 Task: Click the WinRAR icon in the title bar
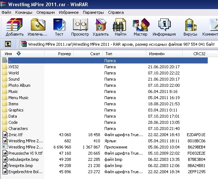pyautogui.click(x=3, y=4)
